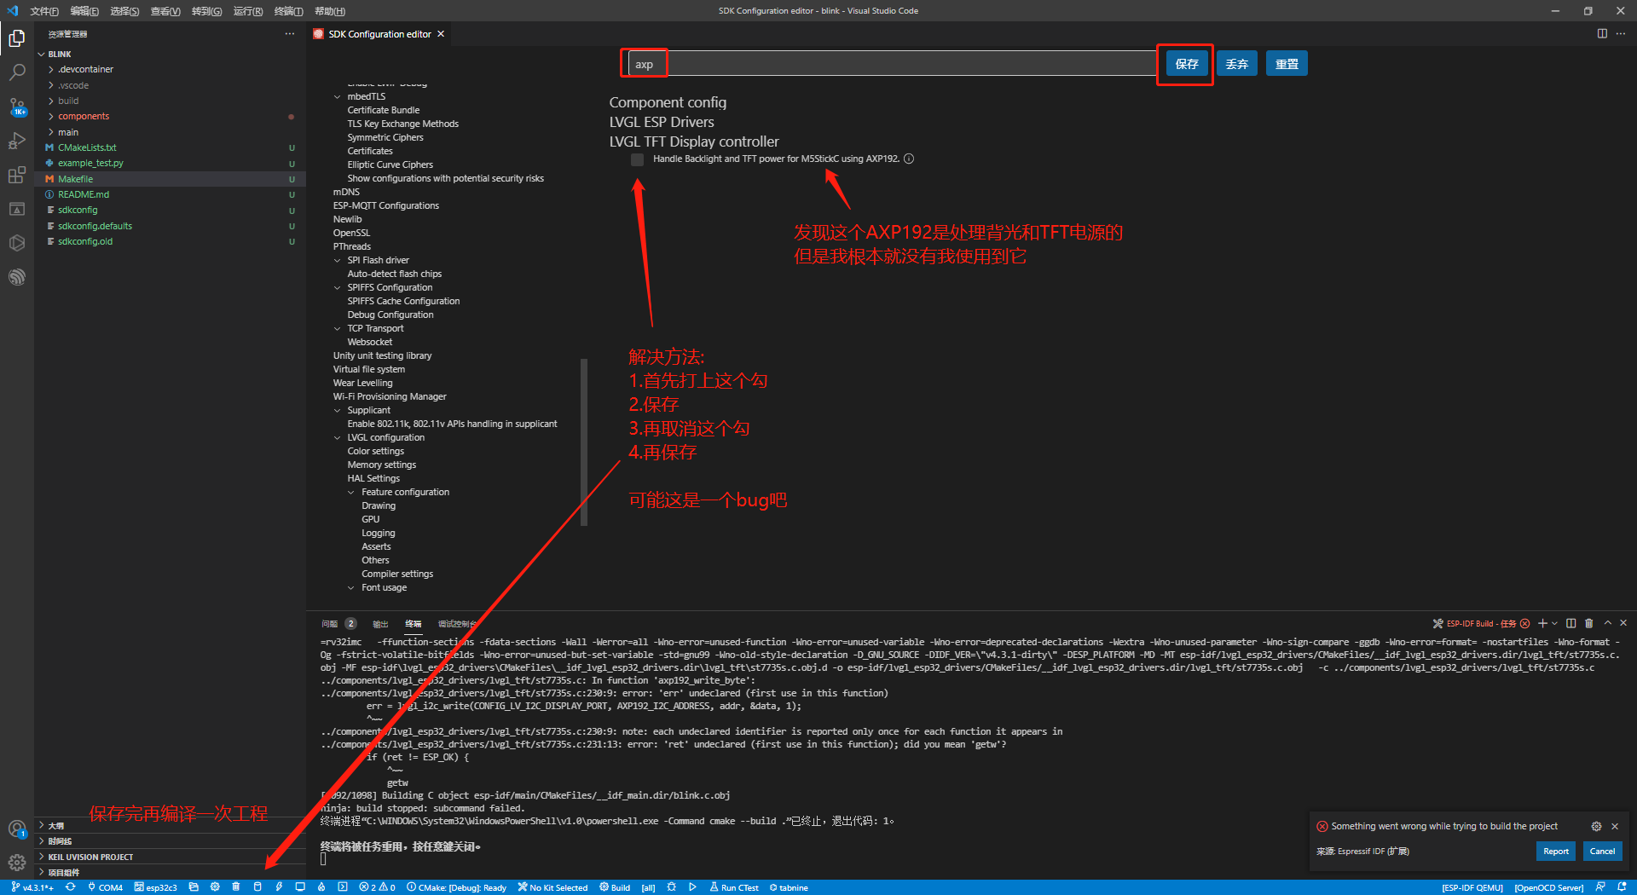This screenshot has height=895, width=1637.
Task: Close the SDK Configuration editor tab
Action: pos(441,34)
